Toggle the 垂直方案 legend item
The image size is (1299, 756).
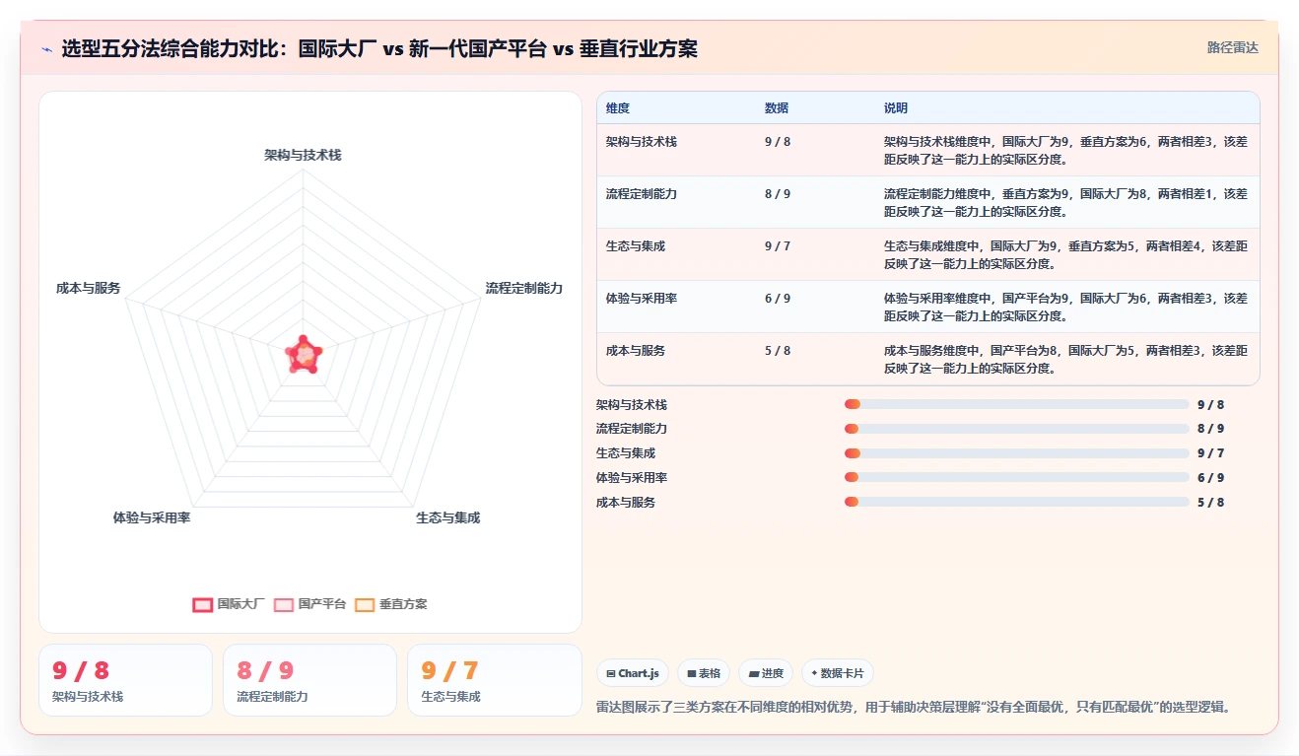[x=390, y=604]
